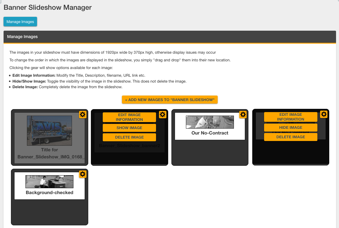Click the Our No-Contract title text
The height and width of the screenshot is (228, 339).
(210, 133)
